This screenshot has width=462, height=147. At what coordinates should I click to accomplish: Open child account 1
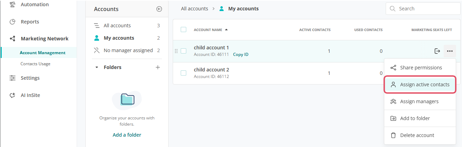coord(211,48)
